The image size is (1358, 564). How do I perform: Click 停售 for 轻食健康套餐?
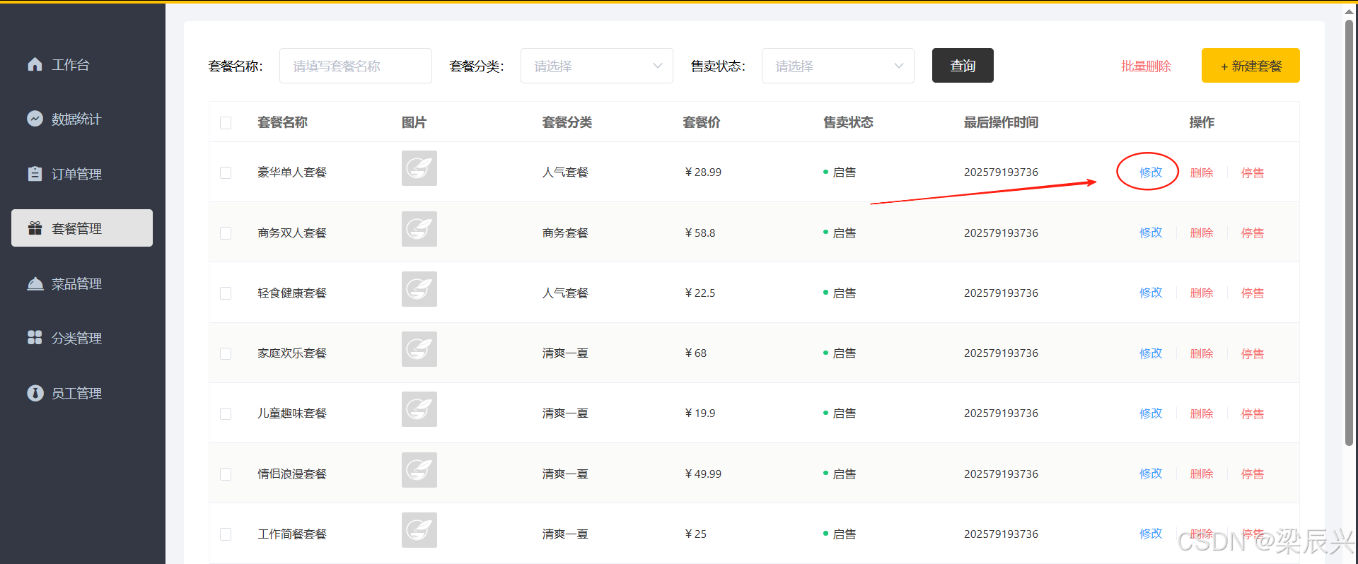point(1253,293)
